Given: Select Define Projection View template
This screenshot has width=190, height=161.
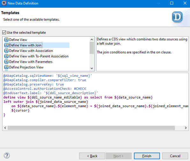Looking at the screenshot, I should point(26,67).
